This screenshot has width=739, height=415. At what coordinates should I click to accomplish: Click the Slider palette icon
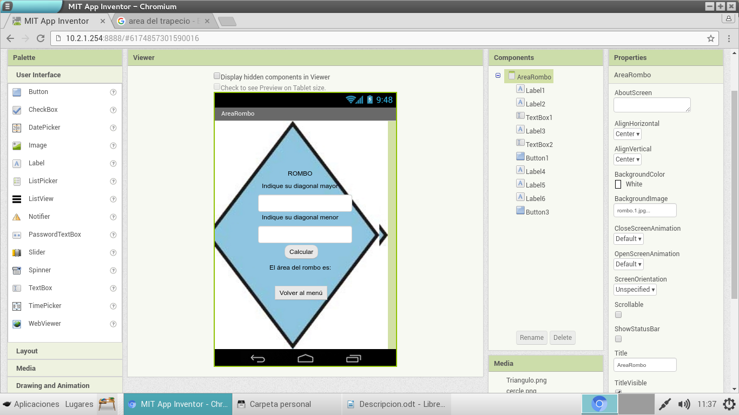17,252
